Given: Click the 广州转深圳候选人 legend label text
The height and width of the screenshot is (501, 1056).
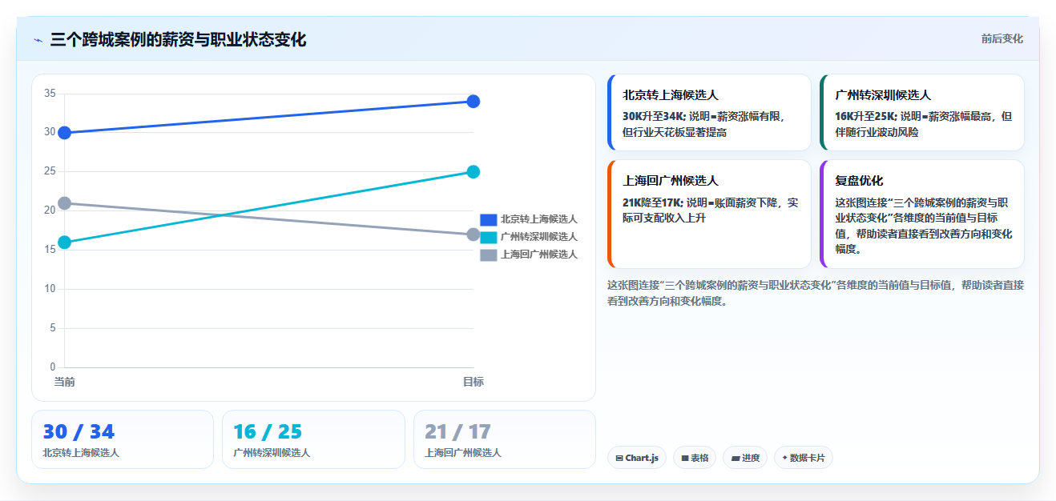Looking at the screenshot, I should coord(538,237).
